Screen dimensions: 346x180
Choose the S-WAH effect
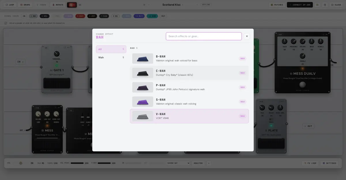189,102
